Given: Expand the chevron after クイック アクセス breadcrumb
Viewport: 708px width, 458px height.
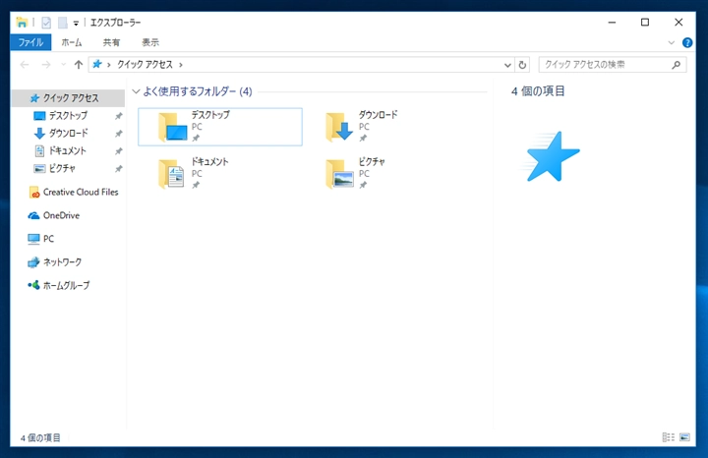Looking at the screenshot, I should (181, 65).
